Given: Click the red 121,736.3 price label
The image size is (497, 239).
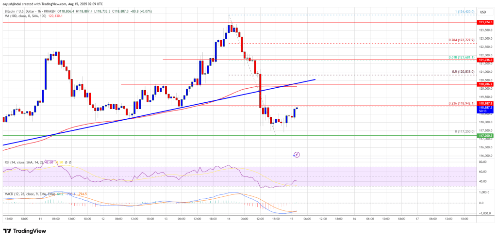Looking at the screenshot, I should [485, 60].
